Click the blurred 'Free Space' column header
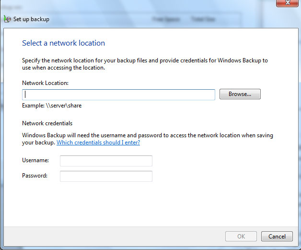The image size is (301, 250). 164,20
